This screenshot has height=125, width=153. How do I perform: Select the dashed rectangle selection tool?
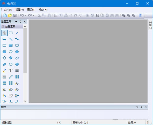tap(11, 33)
